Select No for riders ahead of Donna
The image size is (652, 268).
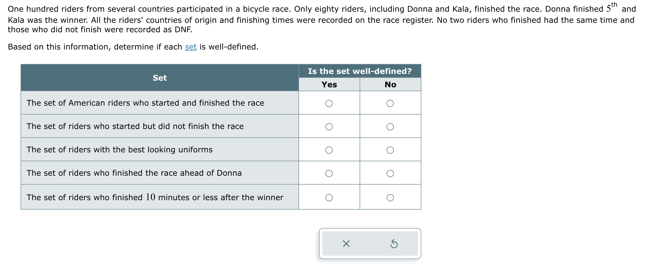[x=390, y=173]
